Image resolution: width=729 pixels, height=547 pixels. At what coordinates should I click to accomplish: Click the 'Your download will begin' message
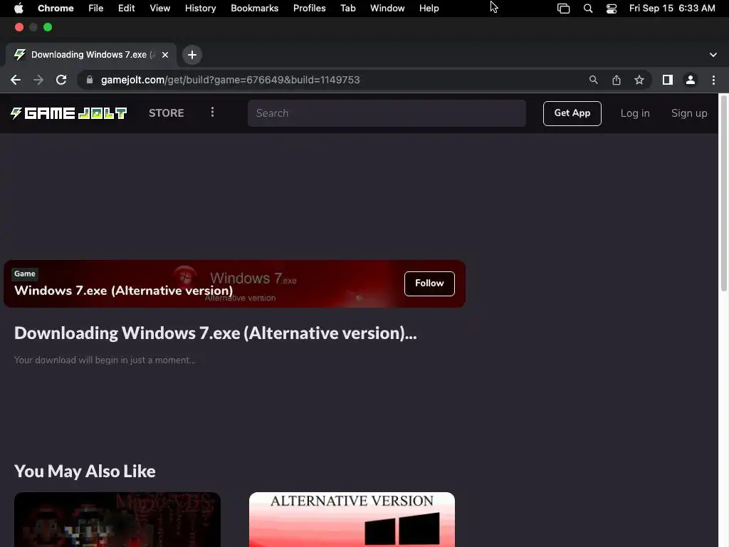[105, 360]
